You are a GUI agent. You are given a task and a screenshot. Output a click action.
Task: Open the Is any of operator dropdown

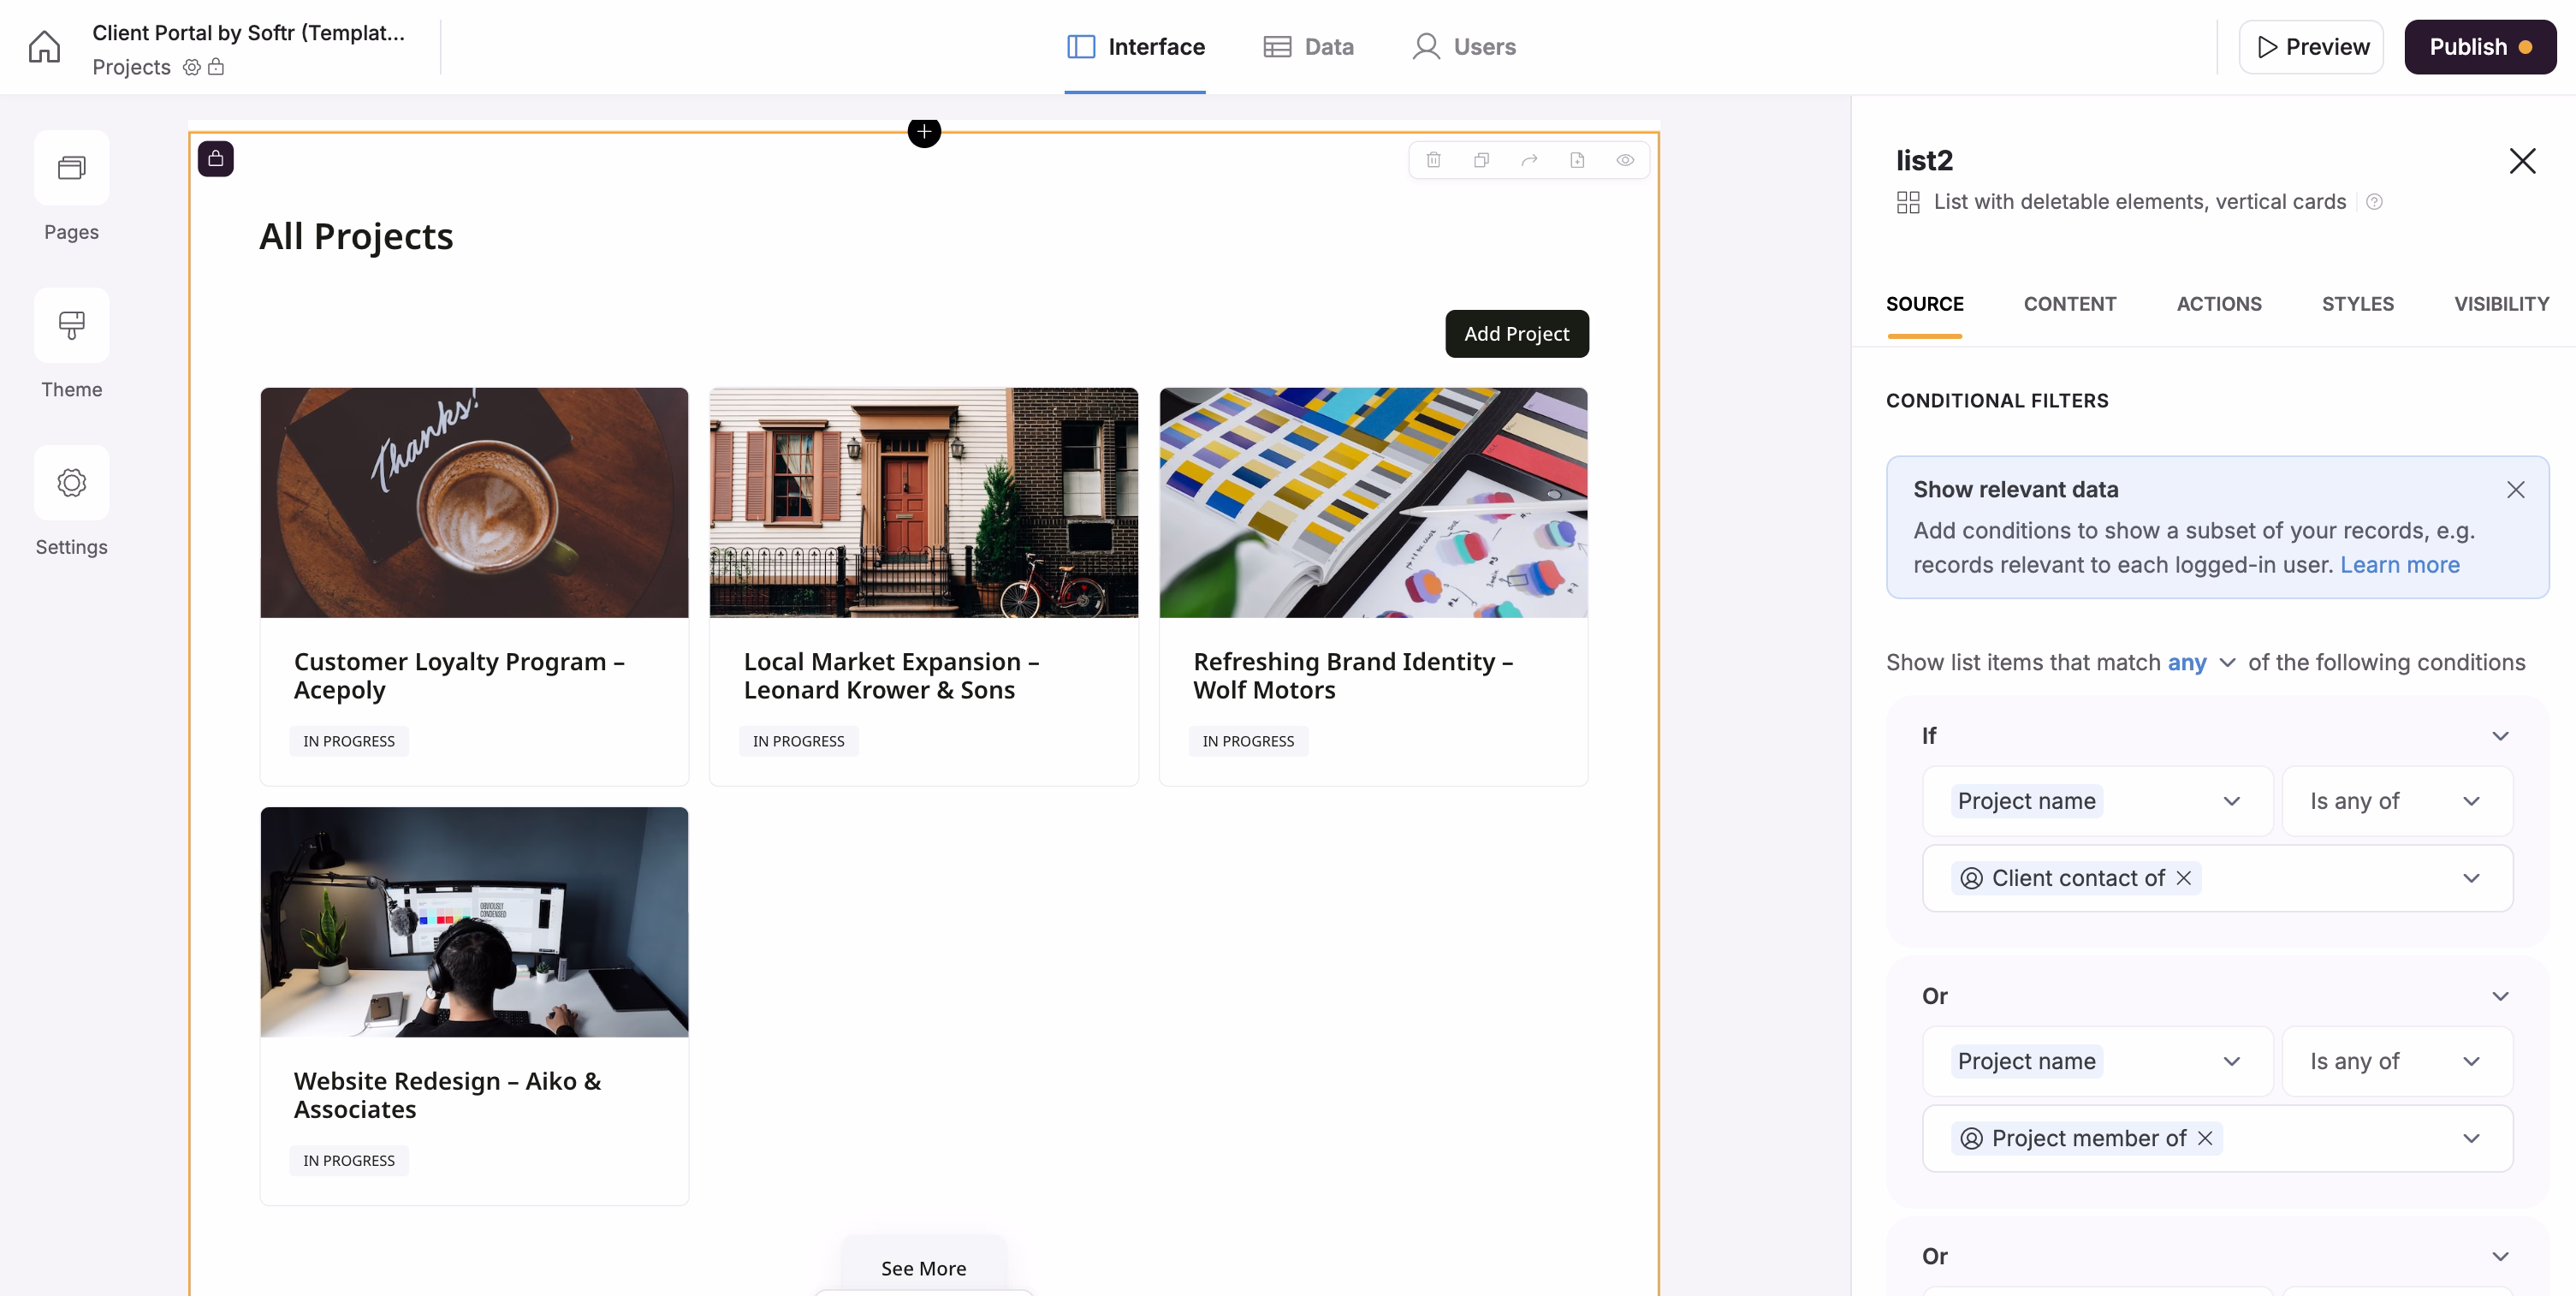[2397, 800]
